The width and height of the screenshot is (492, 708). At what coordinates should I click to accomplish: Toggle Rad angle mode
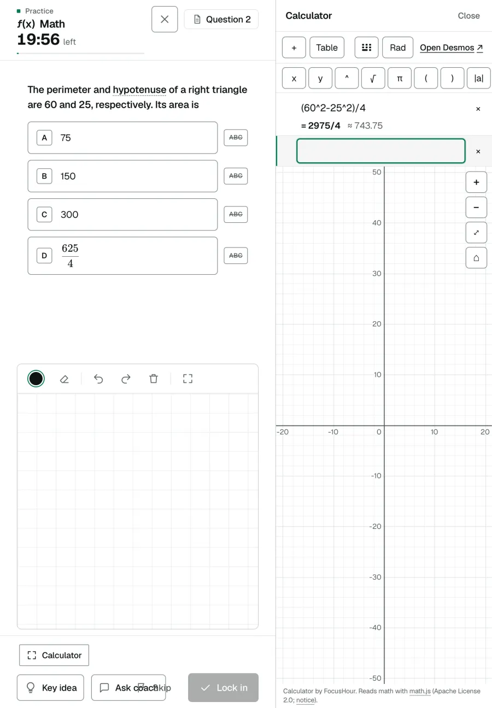coord(397,48)
